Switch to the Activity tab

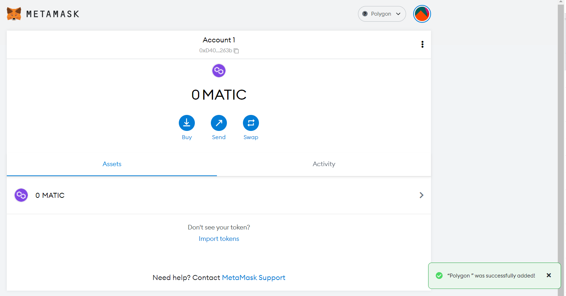324,164
